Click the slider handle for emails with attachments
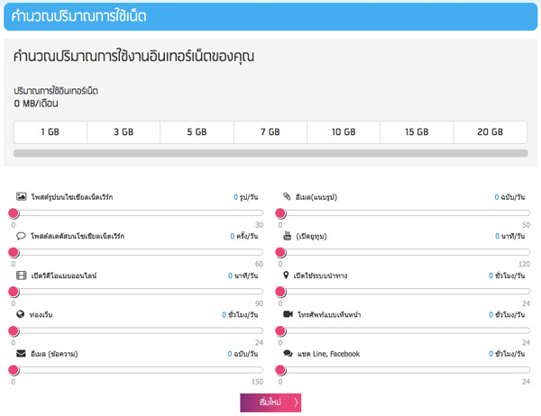 click(x=280, y=213)
